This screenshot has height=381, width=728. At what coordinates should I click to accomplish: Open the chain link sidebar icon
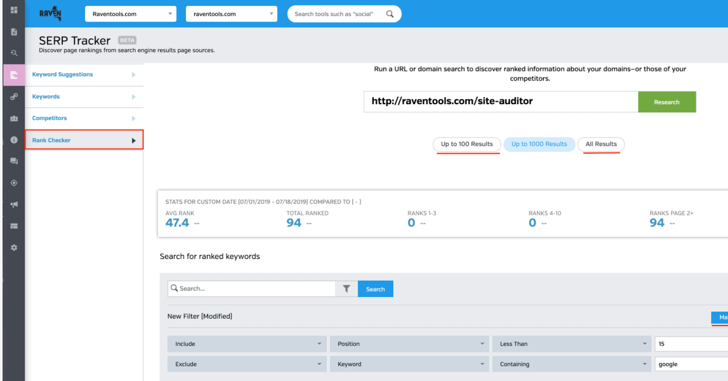click(14, 97)
